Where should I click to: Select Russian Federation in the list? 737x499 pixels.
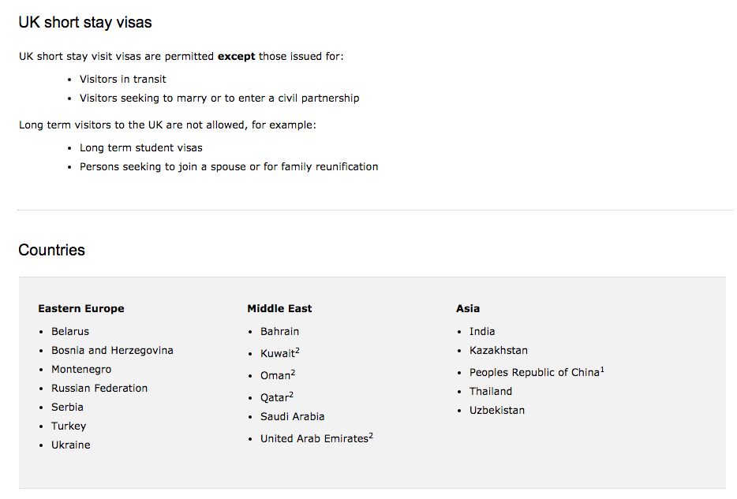point(99,388)
